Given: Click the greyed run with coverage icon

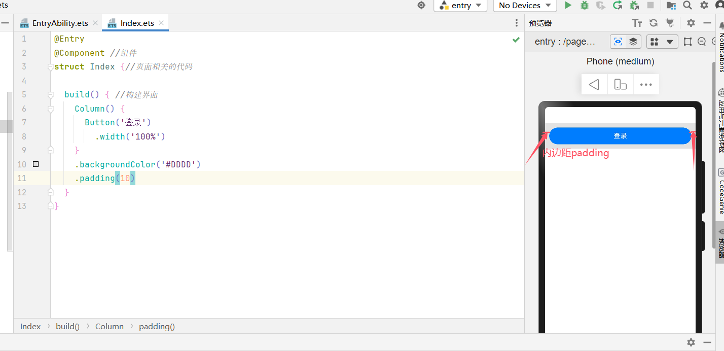Looking at the screenshot, I should [x=601, y=5].
